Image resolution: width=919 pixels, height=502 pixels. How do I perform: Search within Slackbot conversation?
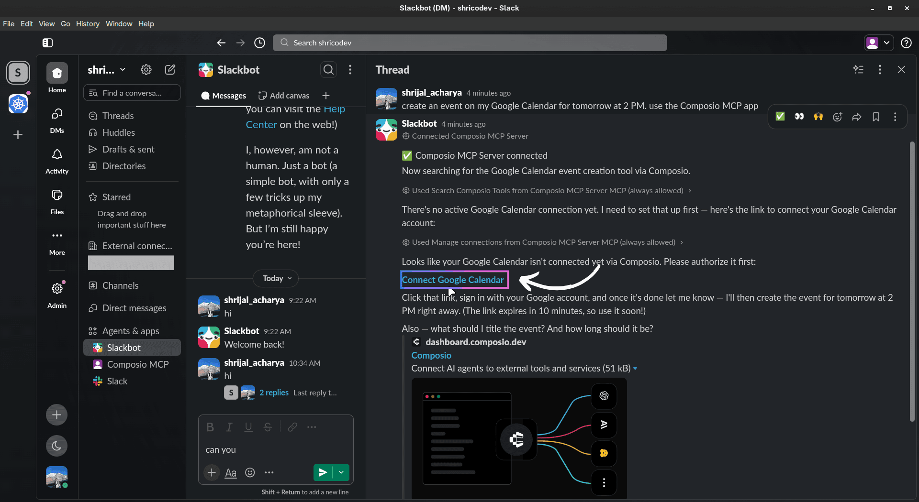[x=328, y=70]
